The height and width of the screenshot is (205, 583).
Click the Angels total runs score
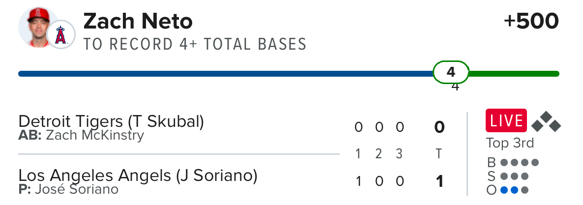pos(439,181)
